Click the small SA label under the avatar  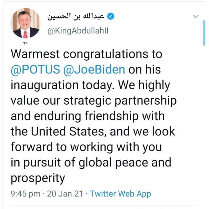(x=25, y=43)
